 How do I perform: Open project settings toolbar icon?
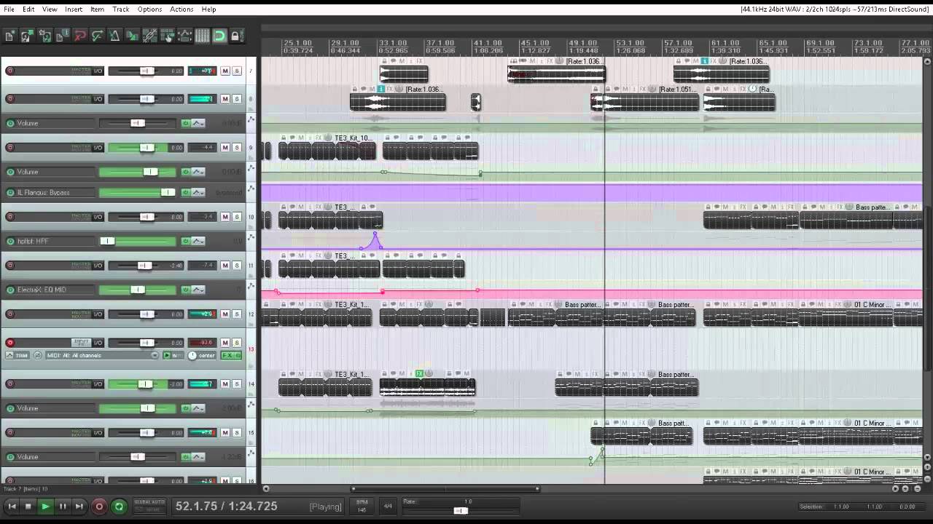(62, 36)
